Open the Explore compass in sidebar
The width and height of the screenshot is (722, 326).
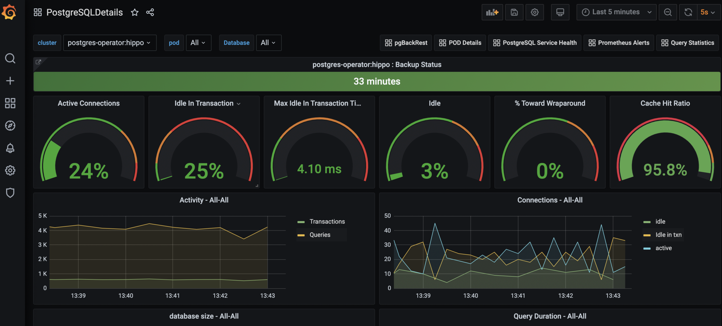pos(10,125)
